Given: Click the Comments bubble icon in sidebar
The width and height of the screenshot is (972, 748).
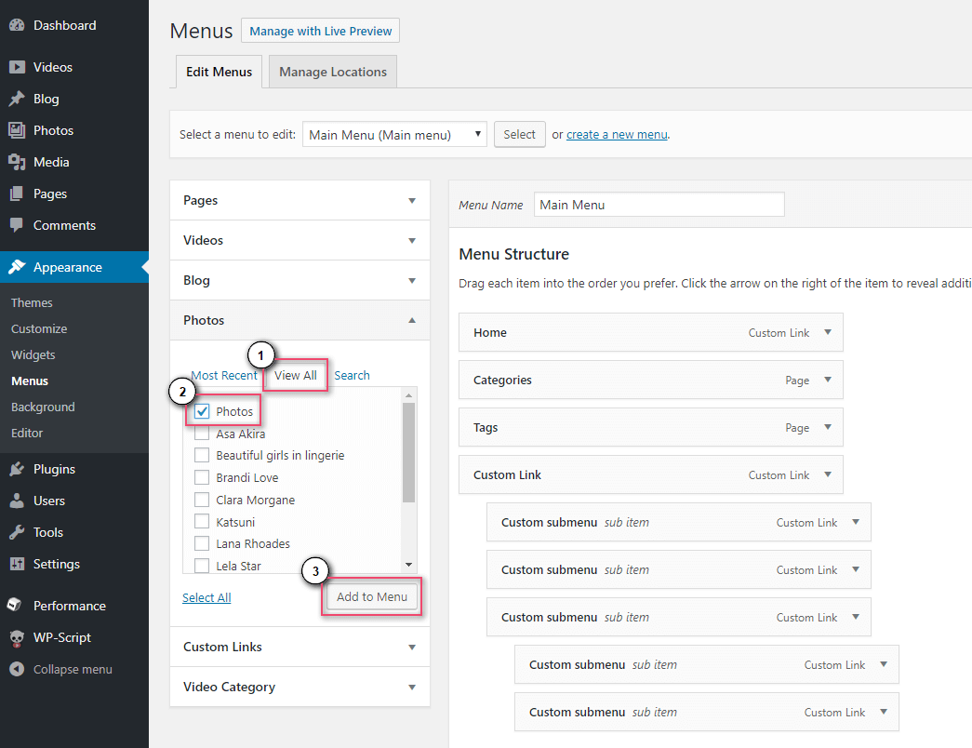Looking at the screenshot, I should click(17, 225).
